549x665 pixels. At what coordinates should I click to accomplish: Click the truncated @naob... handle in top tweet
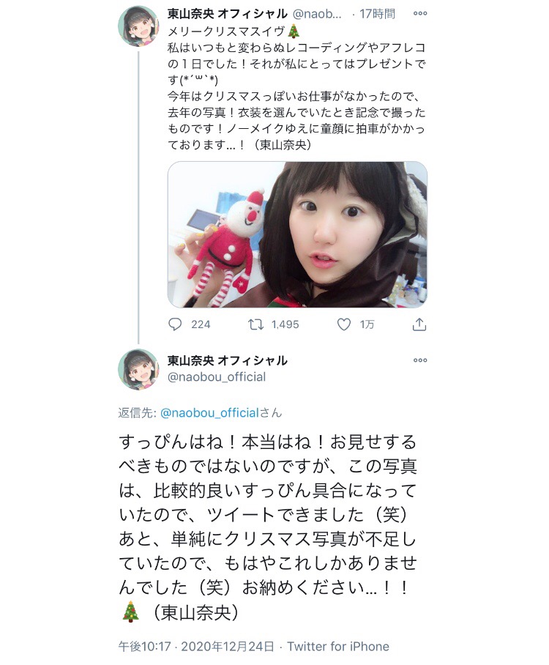[317, 14]
